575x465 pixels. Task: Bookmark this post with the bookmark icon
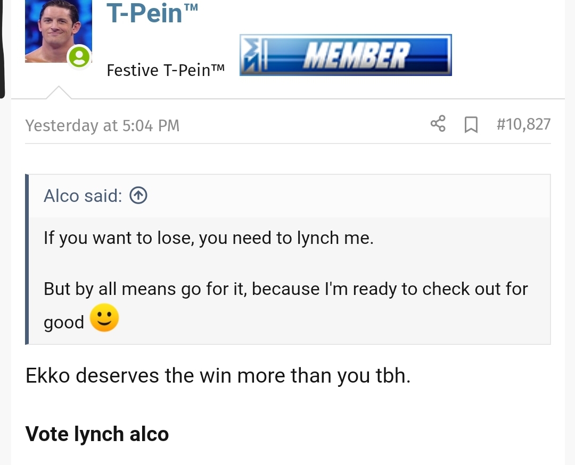471,125
